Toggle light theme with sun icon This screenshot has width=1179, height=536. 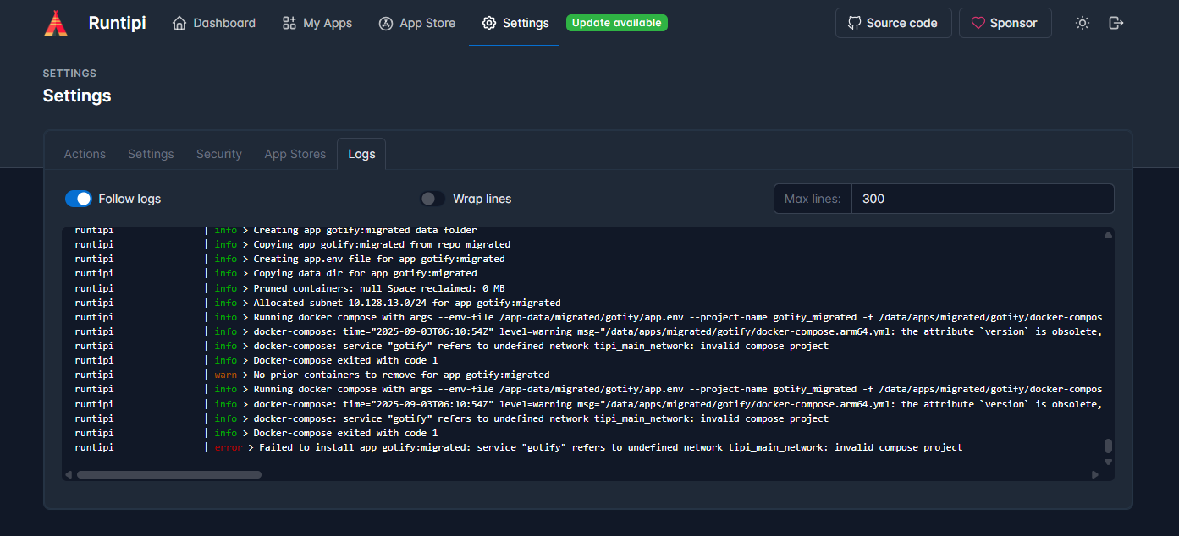[1083, 23]
